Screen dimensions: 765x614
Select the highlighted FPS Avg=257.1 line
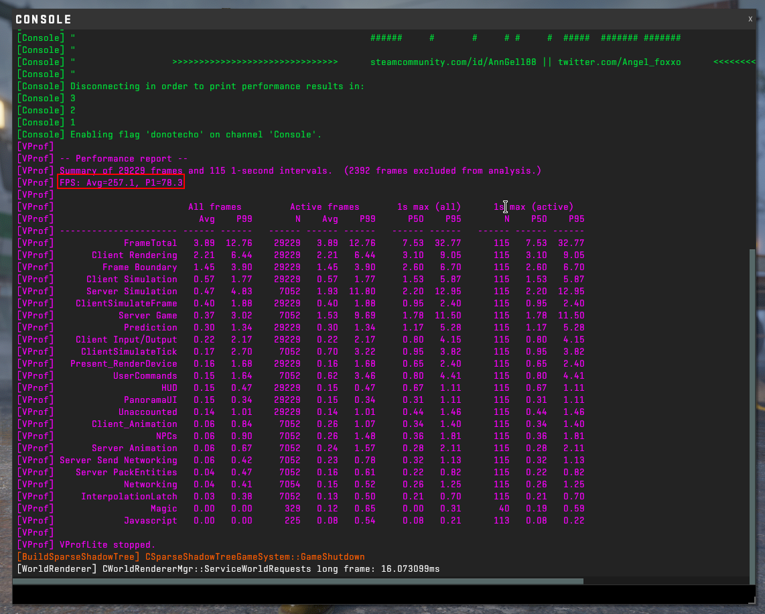click(121, 183)
